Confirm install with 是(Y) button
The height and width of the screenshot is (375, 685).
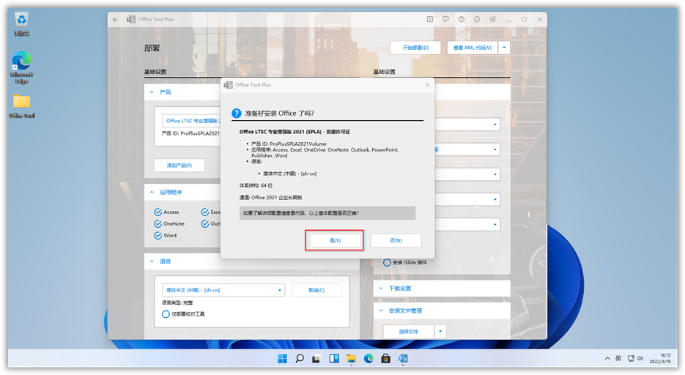335,240
